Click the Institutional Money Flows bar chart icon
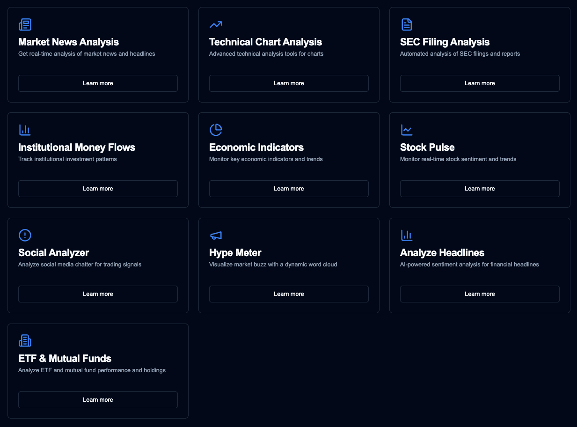 click(x=25, y=130)
